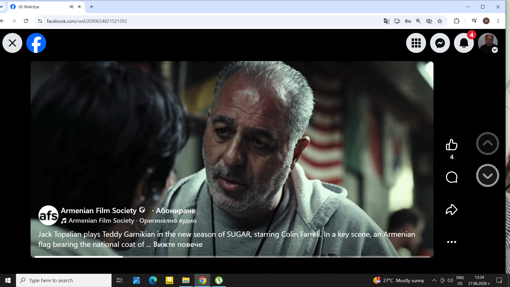Screen dimensions: 510x287
Task: Open the Armenian Film Society page name
Action: [x=99, y=210]
